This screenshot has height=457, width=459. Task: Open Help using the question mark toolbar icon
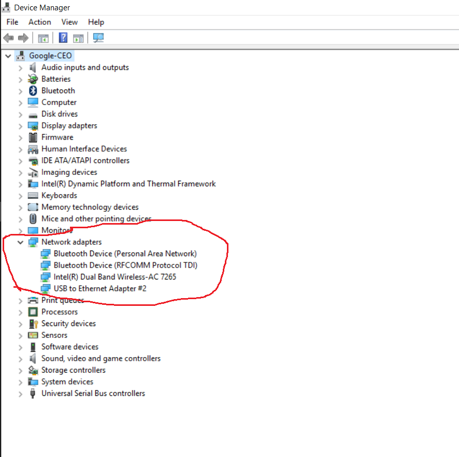click(x=63, y=37)
